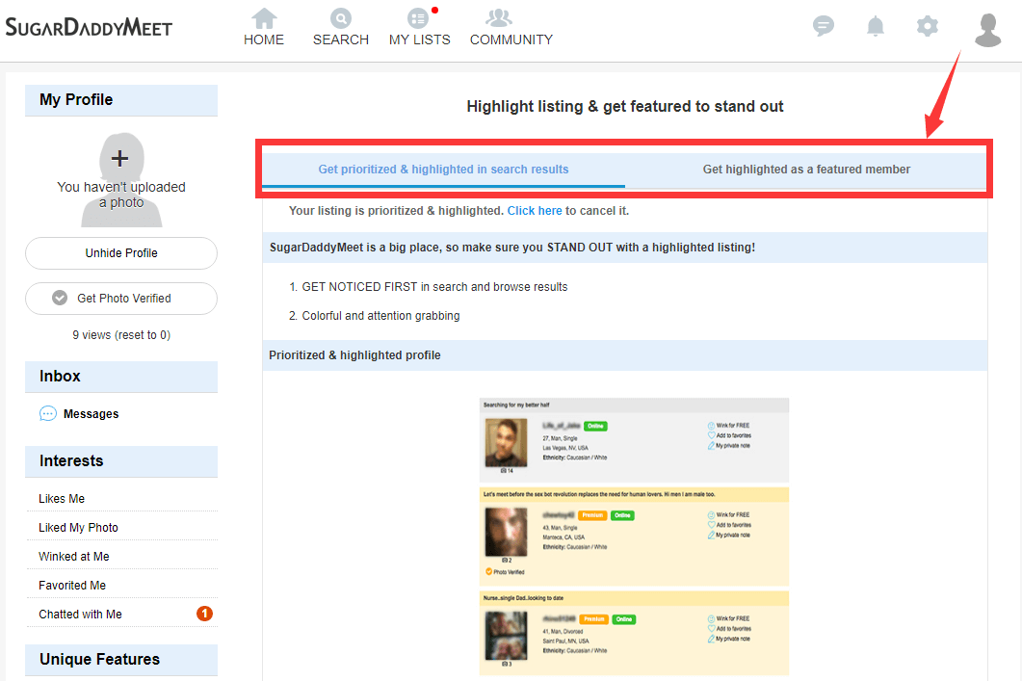Click the 'Click here' cancel link
Screen dimensions: 1022x681
535,211
